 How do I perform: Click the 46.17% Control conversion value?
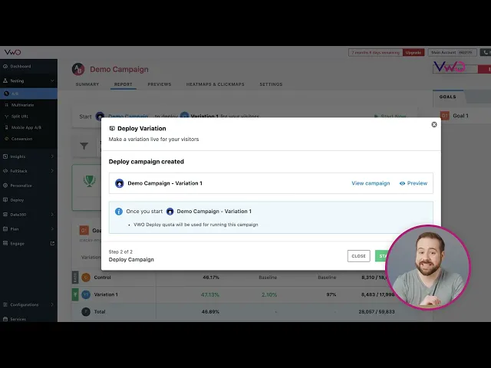[x=211, y=278]
